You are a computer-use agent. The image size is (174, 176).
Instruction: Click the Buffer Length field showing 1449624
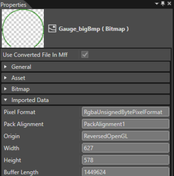click(x=126, y=172)
